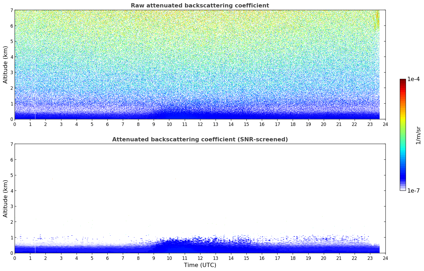
Task: Select the "Time (UTC)" axis label
Action: (x=200, y=265)
